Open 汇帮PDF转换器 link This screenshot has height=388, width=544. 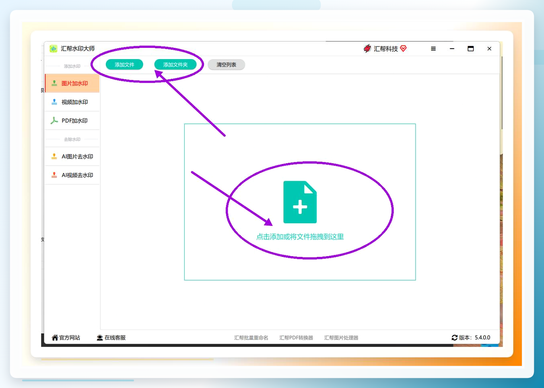pyautogui.click(x=296, y=338)
